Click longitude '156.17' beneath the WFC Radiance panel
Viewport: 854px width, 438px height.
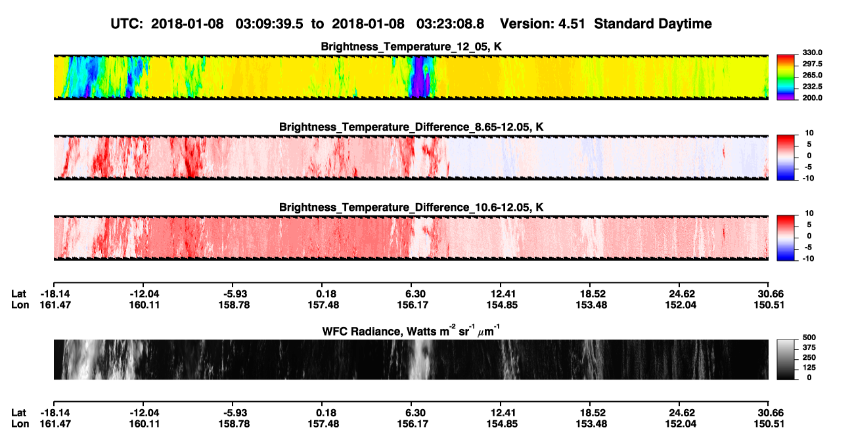[413, 424]
